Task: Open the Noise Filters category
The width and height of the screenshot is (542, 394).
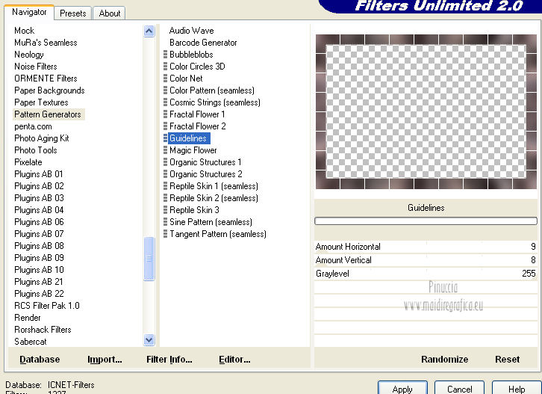Action: pos(36,67)
